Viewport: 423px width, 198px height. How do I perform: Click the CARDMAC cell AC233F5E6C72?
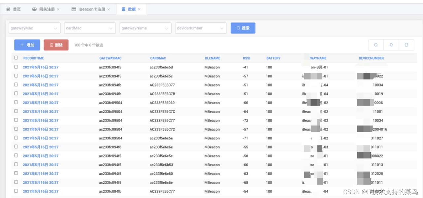162,129
